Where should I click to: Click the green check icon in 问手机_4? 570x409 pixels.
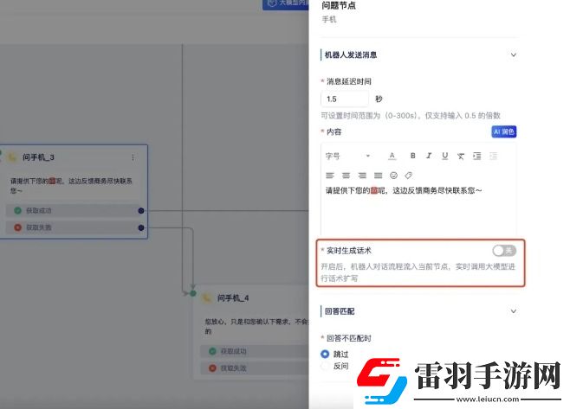coord(212,351)
